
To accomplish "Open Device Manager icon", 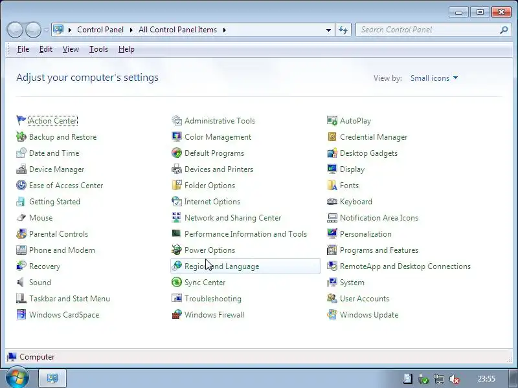I will [21, 169].
